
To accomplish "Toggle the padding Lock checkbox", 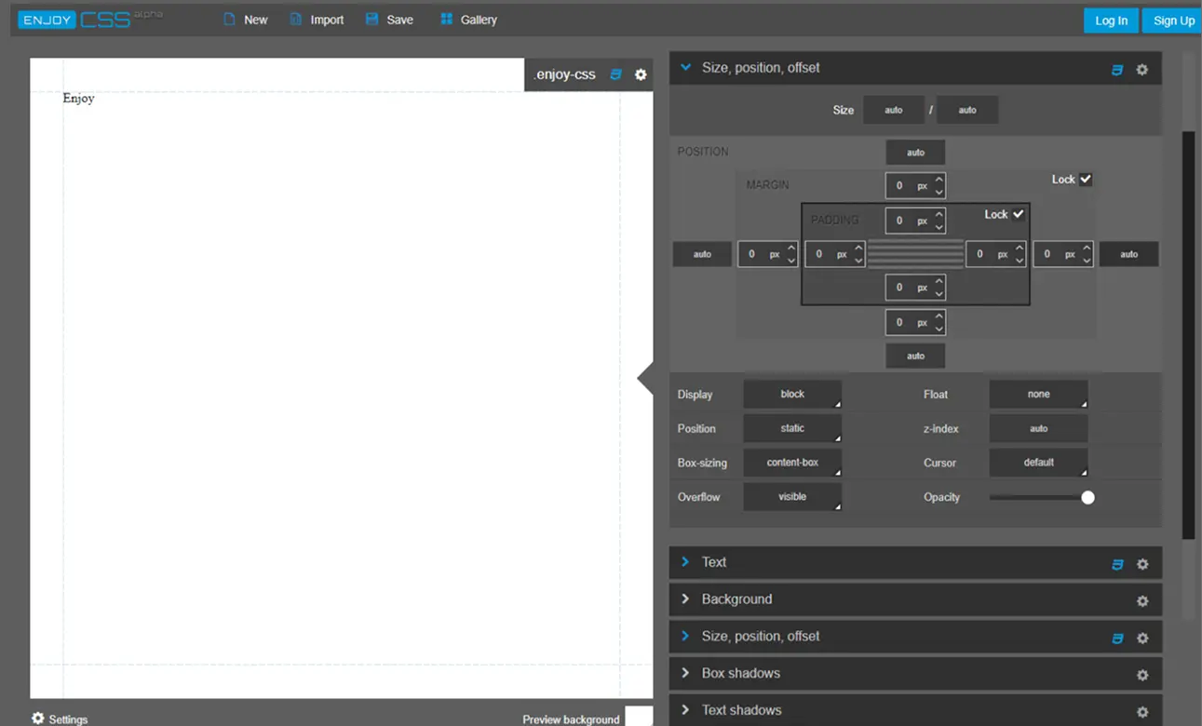I will point(1019,214).
